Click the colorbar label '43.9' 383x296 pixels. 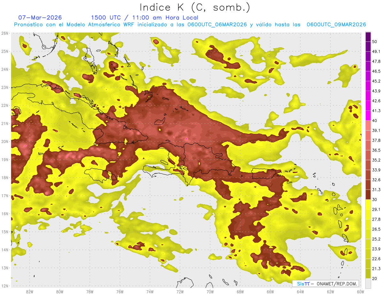376,91
